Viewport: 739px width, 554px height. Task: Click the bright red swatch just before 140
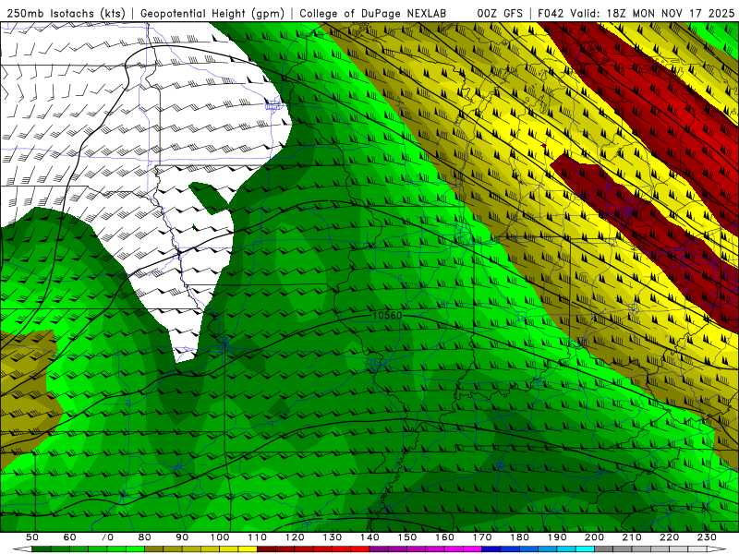coord(360,549)
